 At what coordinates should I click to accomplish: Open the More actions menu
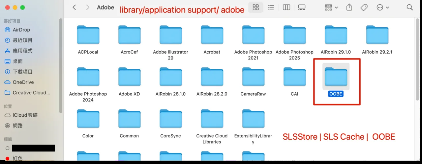tap(383, 7)
